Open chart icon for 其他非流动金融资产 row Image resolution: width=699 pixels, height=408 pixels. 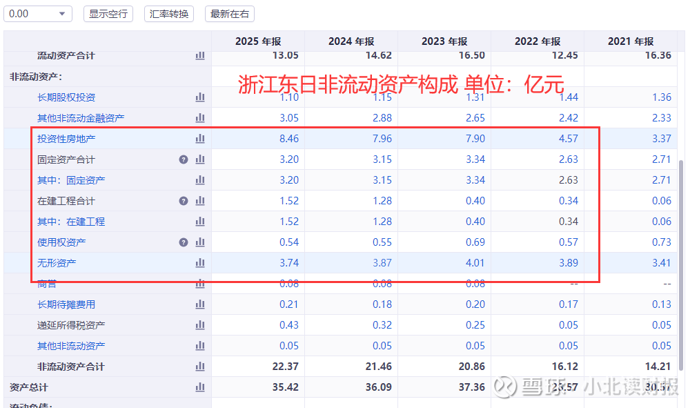click(x=200, y=118)
